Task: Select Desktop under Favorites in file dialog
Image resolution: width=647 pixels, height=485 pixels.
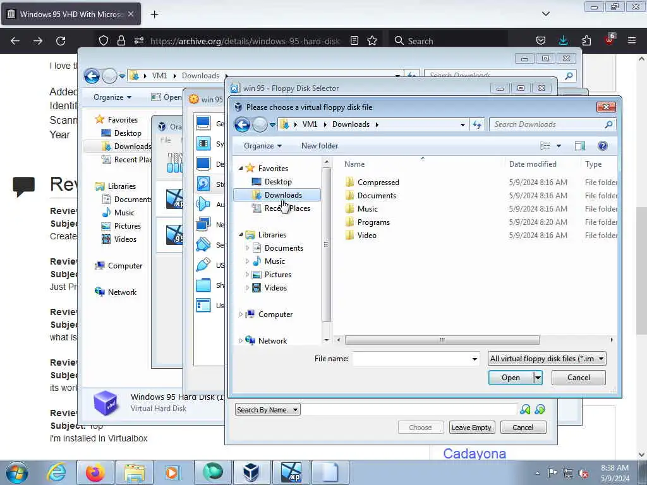Action: [278, 181]
